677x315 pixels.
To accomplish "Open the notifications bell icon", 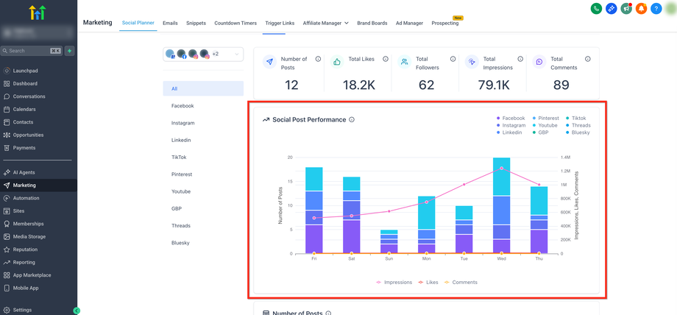I will (x=642, y=9).
